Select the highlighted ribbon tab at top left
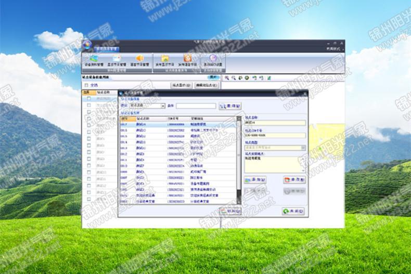This screenshot has height=274, width=411. tap(106, 48)
